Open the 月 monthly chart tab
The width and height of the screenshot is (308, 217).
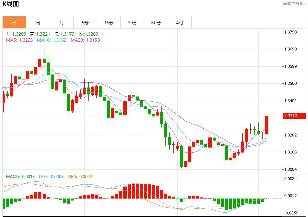point(61,23)
